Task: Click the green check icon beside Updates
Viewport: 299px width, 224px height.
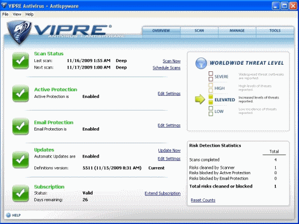Action: pyautogui.click(x=20, y=159)
